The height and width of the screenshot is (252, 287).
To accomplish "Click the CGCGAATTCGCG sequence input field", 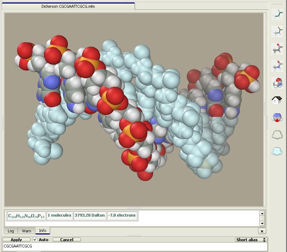I will click(x=134, y=246).
